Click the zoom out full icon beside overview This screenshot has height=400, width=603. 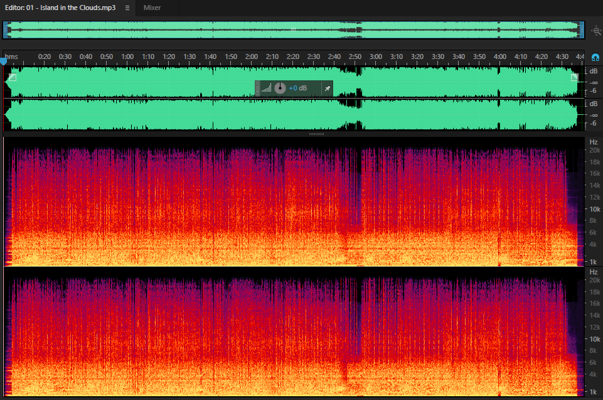tap(596, 30)
